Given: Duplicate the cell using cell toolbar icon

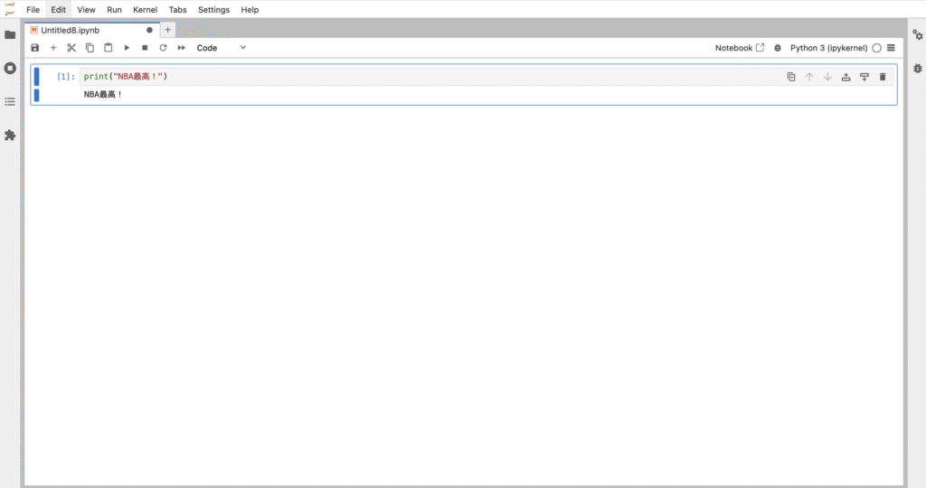Looking at the screenshot, I should [791, 77].
